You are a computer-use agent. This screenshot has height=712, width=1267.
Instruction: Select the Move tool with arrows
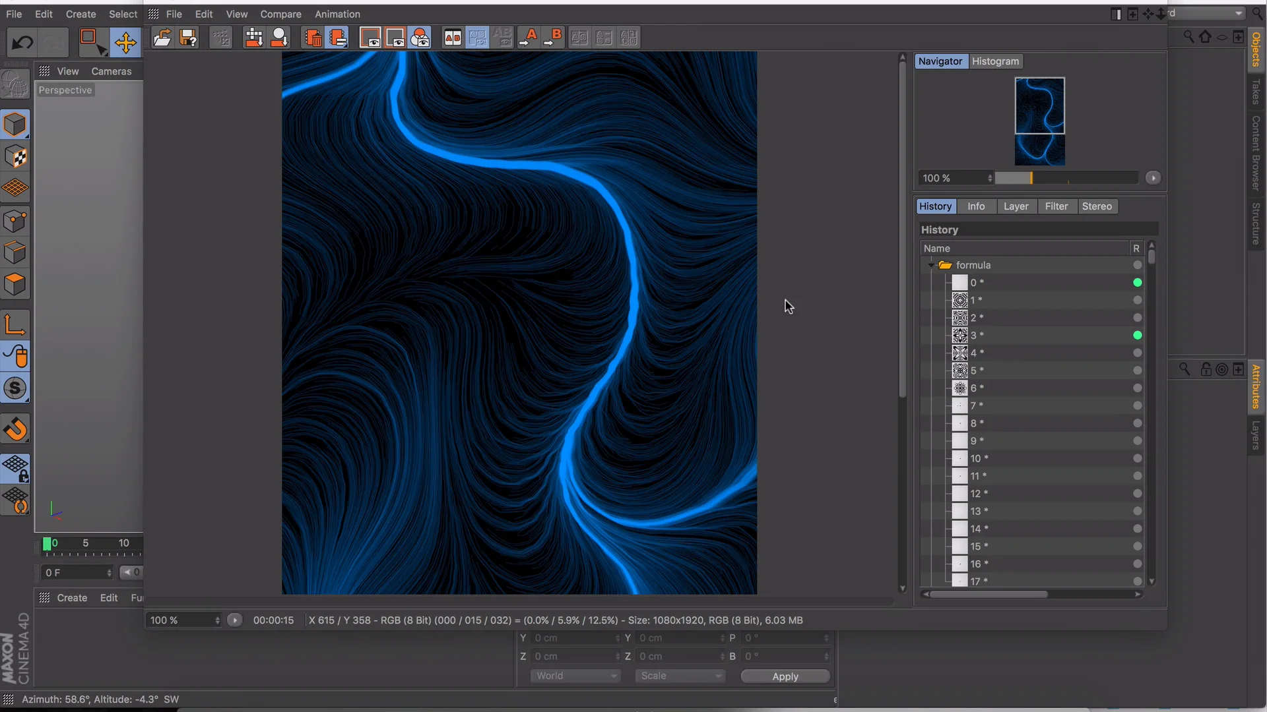pyautogui.click(x=125, y=44)
